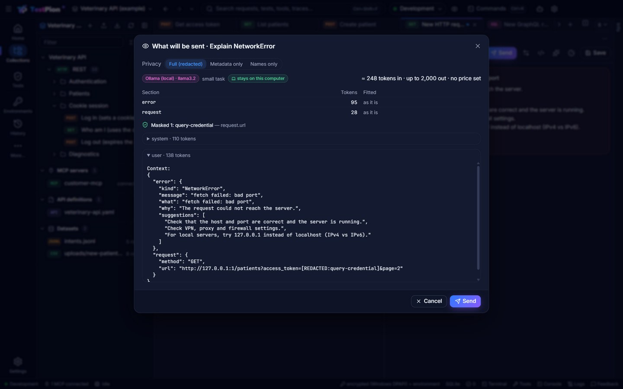Click the 'small task' label
Screen dimensions: 623x389
(x=213, y=79)
